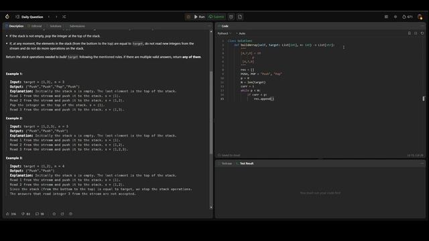Open the Daily Question link
This screenshot has height=241, width=429.
(x=32, y=17)
